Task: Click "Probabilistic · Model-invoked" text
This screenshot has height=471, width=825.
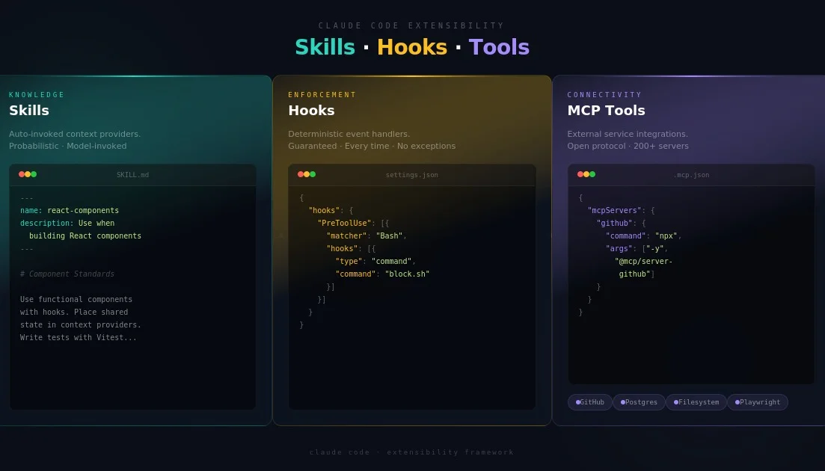Action: click(x=68, y=146)
